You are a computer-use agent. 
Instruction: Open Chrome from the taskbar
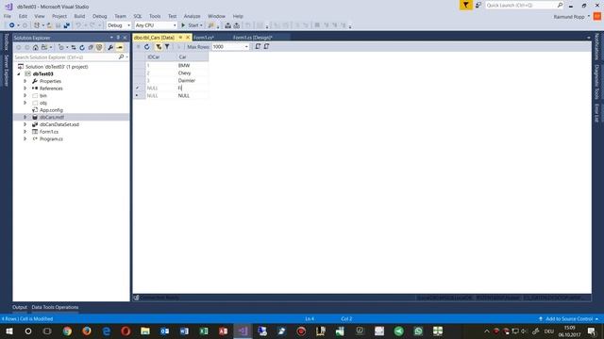(x=67, y=331)
